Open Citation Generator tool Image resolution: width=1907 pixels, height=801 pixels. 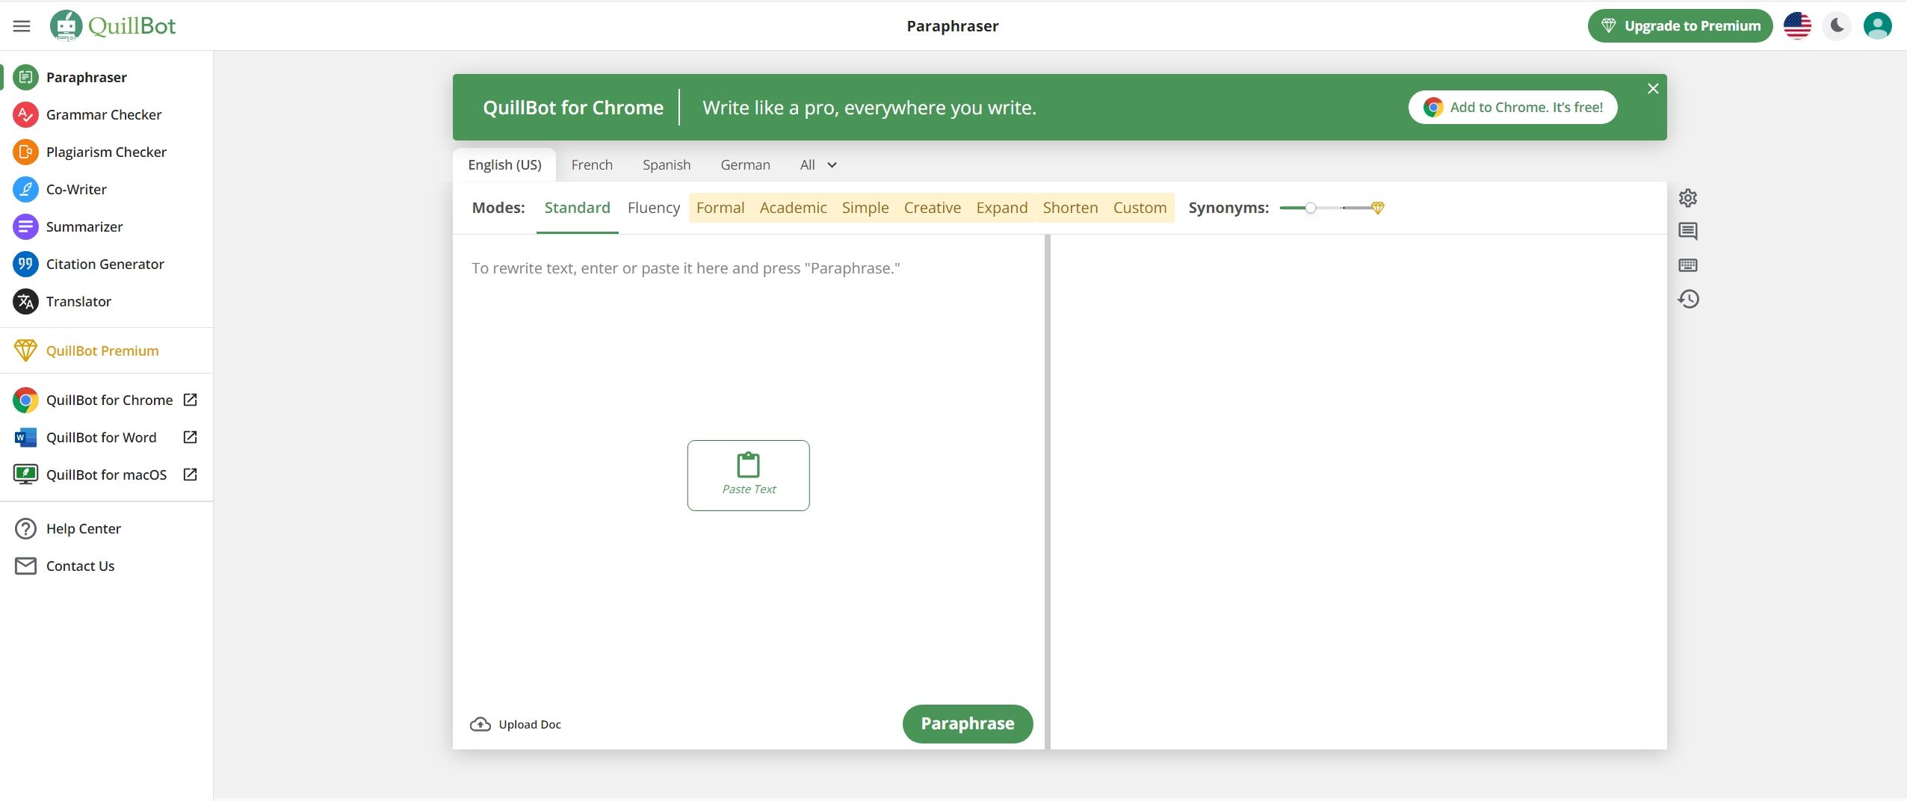(106, 264)
